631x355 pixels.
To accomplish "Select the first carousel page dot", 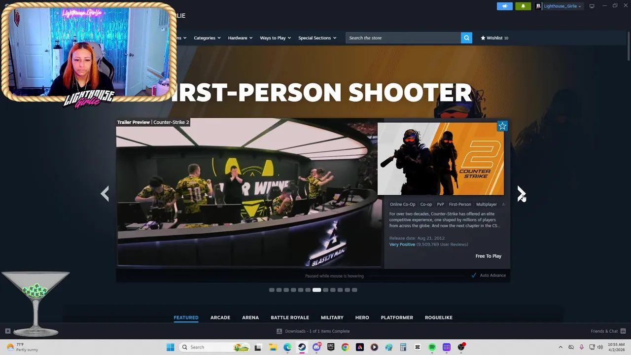I will tap(272, 290).
